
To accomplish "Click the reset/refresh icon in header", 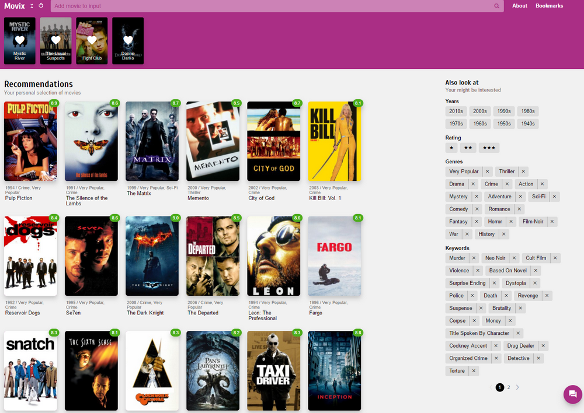I will [41, 6].
